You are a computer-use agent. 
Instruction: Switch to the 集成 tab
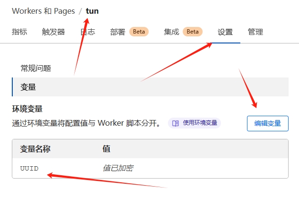coord(171,32)
